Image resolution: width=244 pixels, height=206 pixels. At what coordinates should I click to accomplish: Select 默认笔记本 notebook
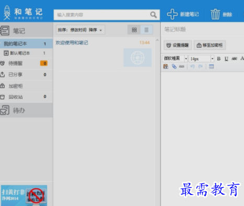[26, 53]
